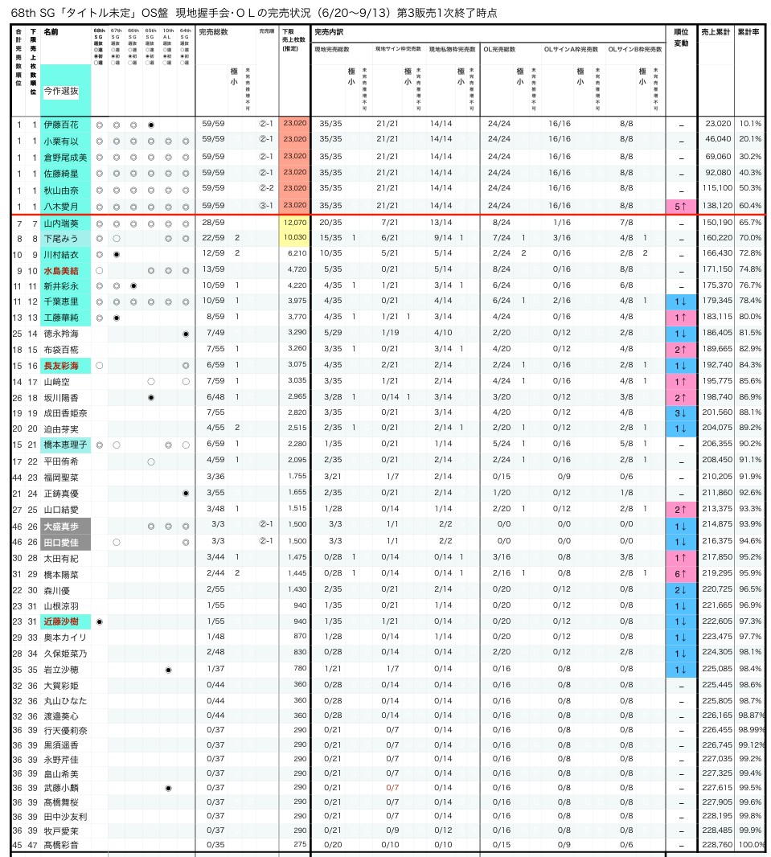This screenshot has height=857, width=771.
Task: Click the blue 3↓ rank change cell
Action: pos(681,413)
